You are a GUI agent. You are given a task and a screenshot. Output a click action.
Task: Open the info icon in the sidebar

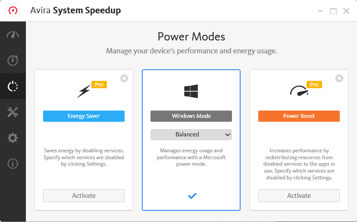pyautogui.click(x=13, y=163)
